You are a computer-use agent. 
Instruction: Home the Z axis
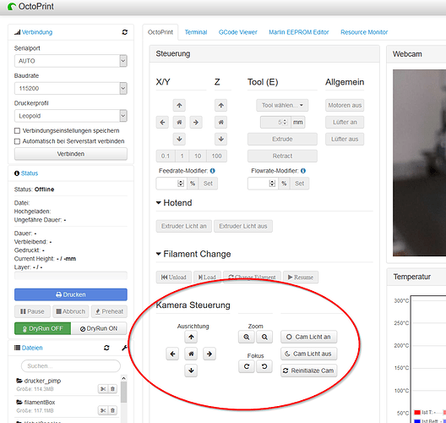tap(221, 122)
